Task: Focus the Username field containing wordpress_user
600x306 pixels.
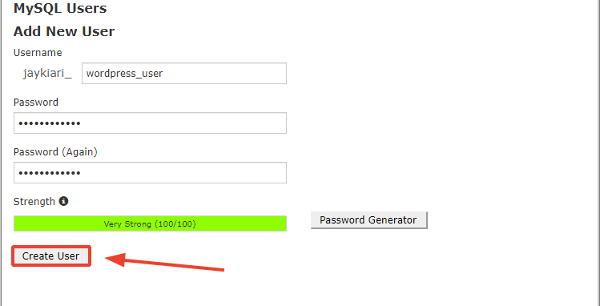Action: [184, 73]
